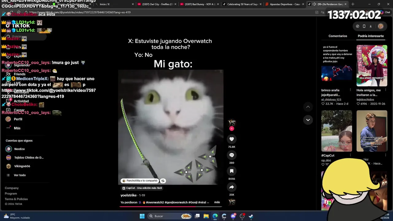Click the repost icon beside PanchoVilla share

[163, 181]
